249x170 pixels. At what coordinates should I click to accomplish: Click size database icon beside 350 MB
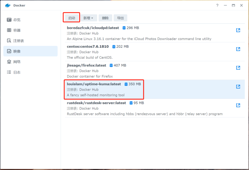tap(126, 84)
